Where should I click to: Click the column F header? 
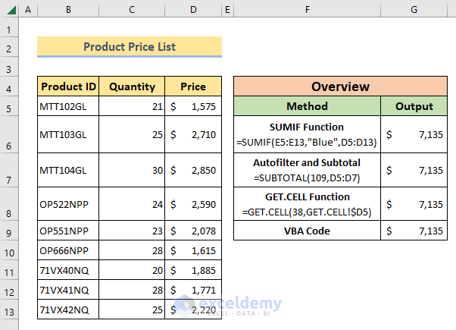coord(308,9)
